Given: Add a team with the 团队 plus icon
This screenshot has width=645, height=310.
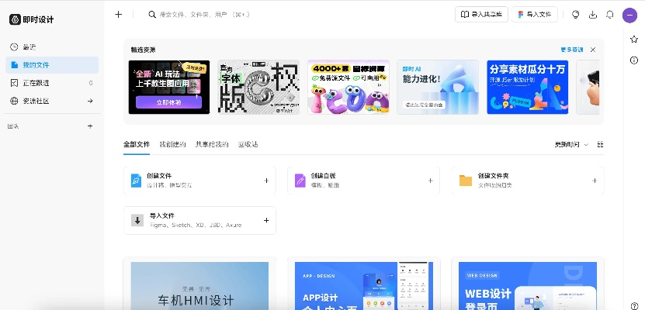Looking at the screenshot, I should point(89,126).
